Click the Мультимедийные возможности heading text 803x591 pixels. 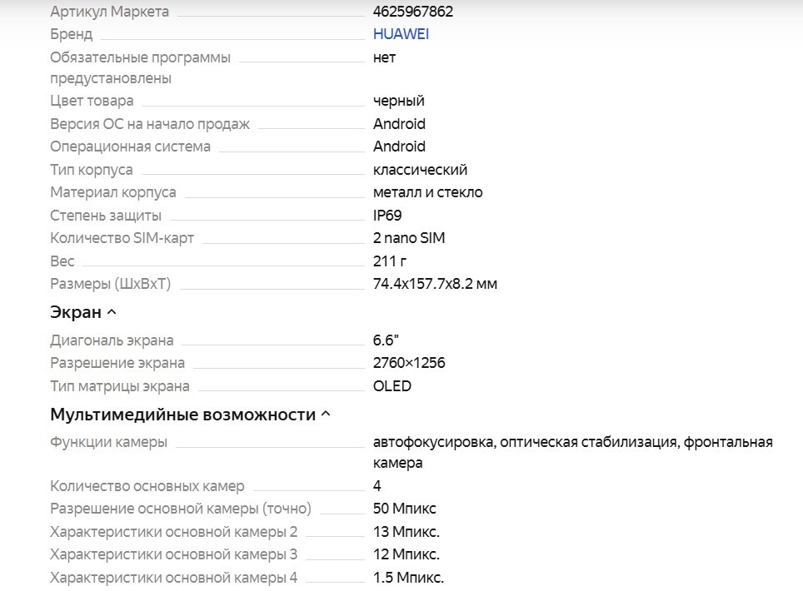(x=182, y=415)
